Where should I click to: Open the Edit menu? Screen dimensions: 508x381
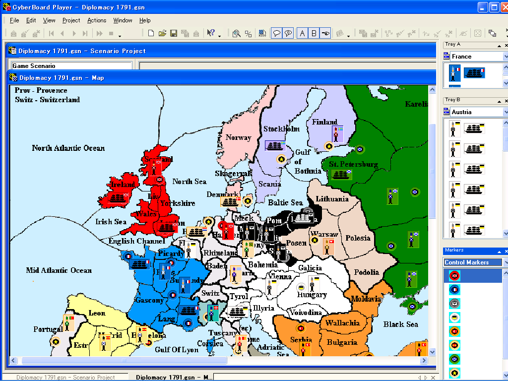[31, 20]
